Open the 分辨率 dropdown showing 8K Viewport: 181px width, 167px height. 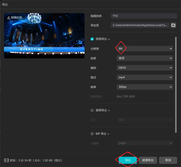[x=145, y=49]
